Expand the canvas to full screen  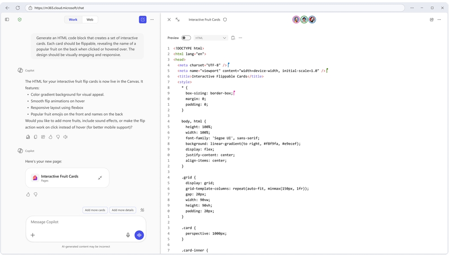point(177,19)
